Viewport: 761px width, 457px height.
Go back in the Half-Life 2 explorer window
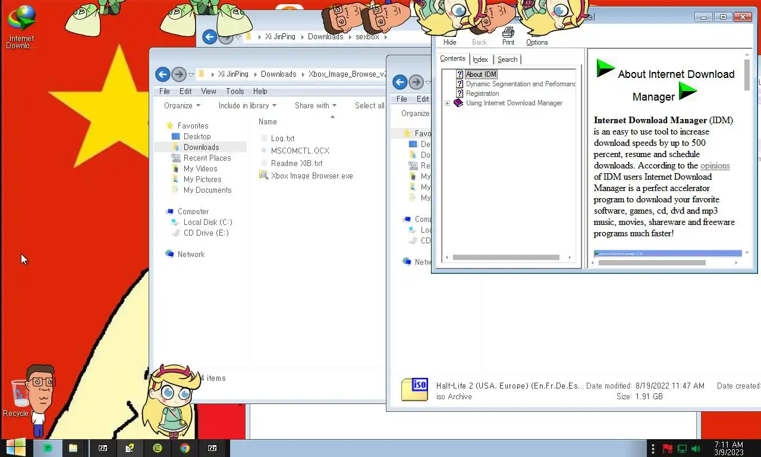(400, 82)
